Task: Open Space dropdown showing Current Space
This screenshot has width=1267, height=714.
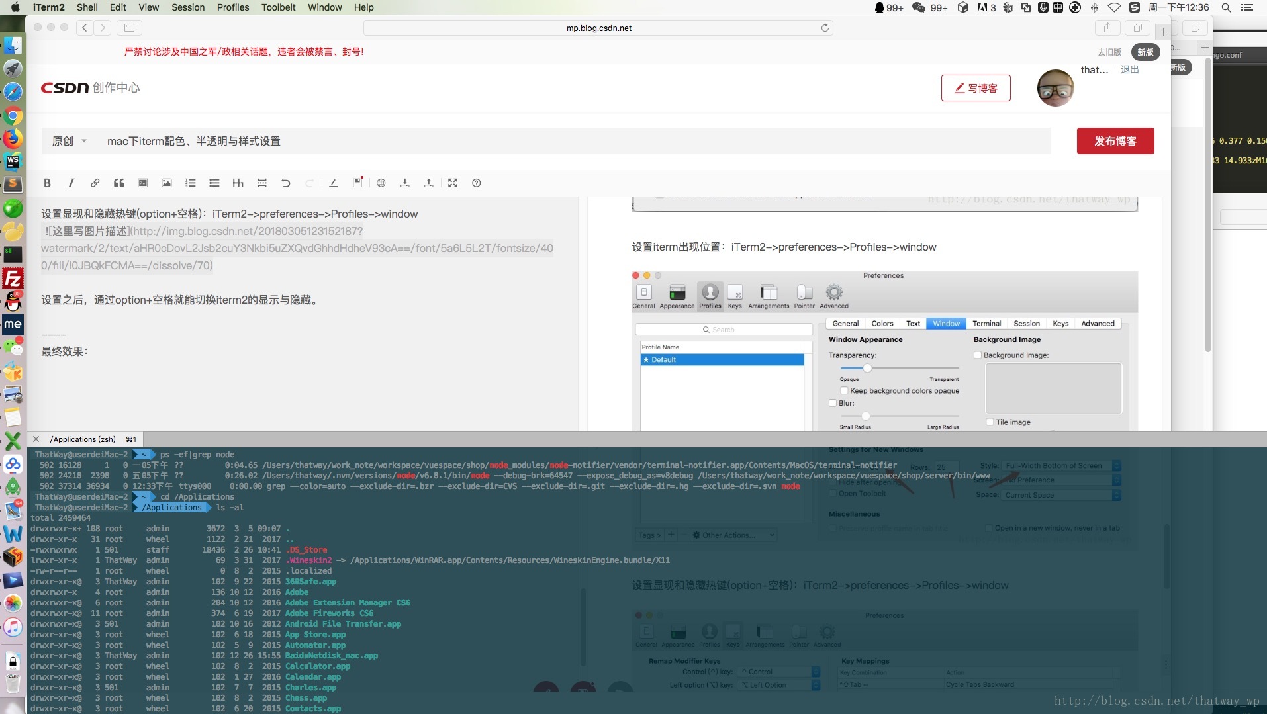Action: pyautogui.click(x=1061, y=495)
